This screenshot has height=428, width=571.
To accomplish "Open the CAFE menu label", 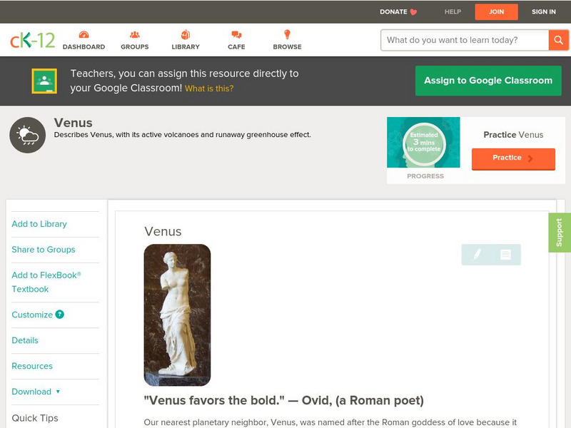I will tap(236, 47).
